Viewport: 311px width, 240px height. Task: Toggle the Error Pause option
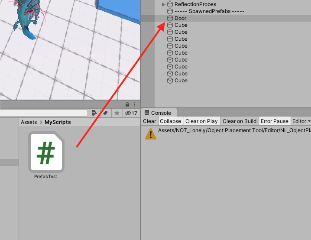tap(274, 121)
